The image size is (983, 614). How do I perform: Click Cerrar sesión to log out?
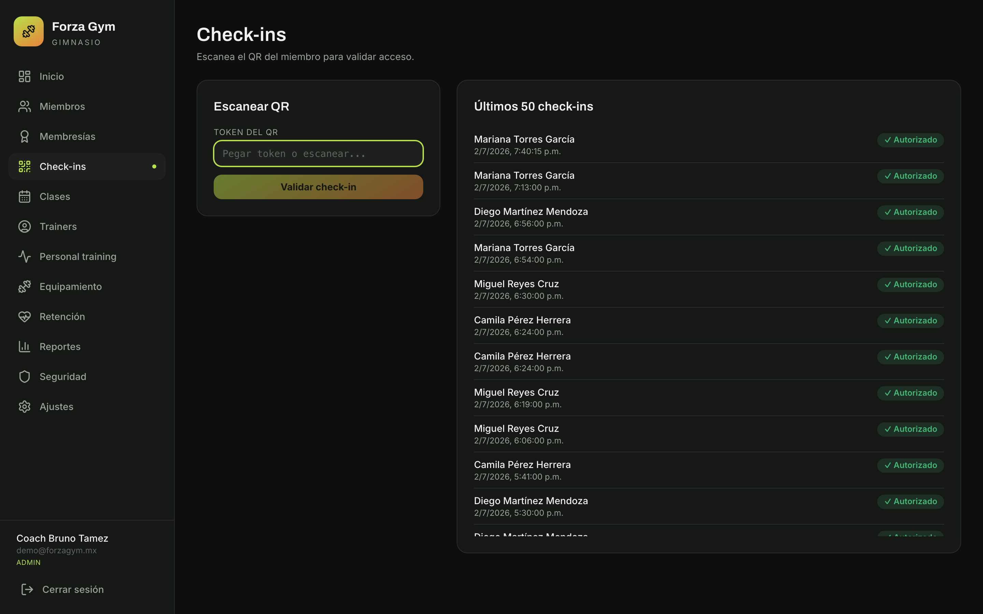(x=87, y=589)
